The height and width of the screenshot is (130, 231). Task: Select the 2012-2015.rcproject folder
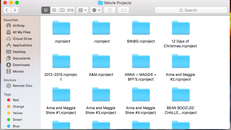pos(61,61)
